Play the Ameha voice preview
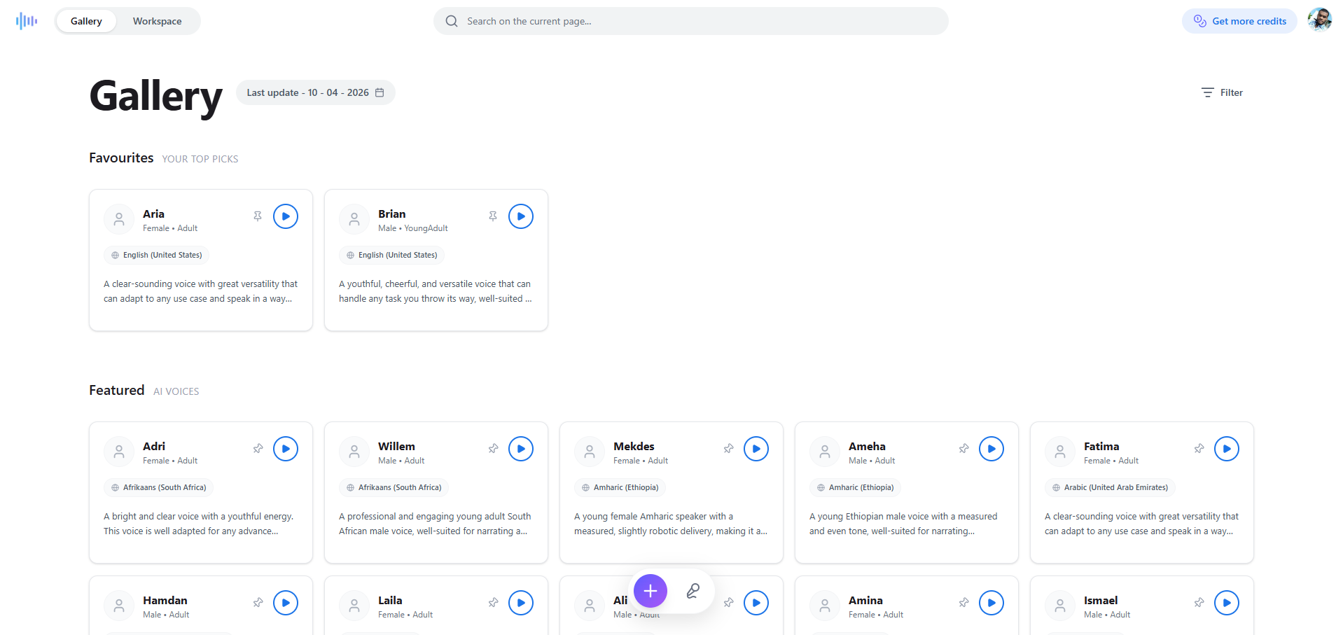 991,449
